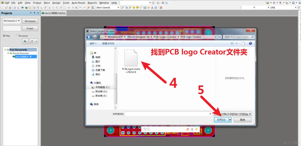The width and height of the screenshot is (301, 146).
Task: Click the Home icon in navigation bar
Action: 163,3
